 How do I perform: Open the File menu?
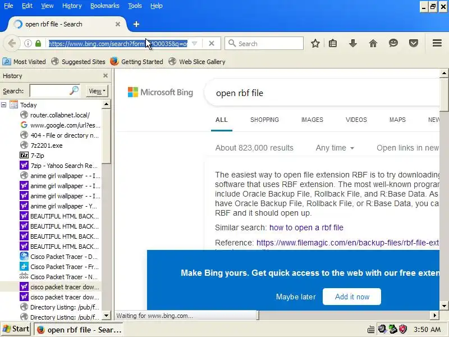[x=8, y=6]
